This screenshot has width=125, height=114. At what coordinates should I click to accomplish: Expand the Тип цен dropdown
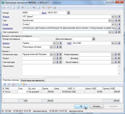point(51,47)
